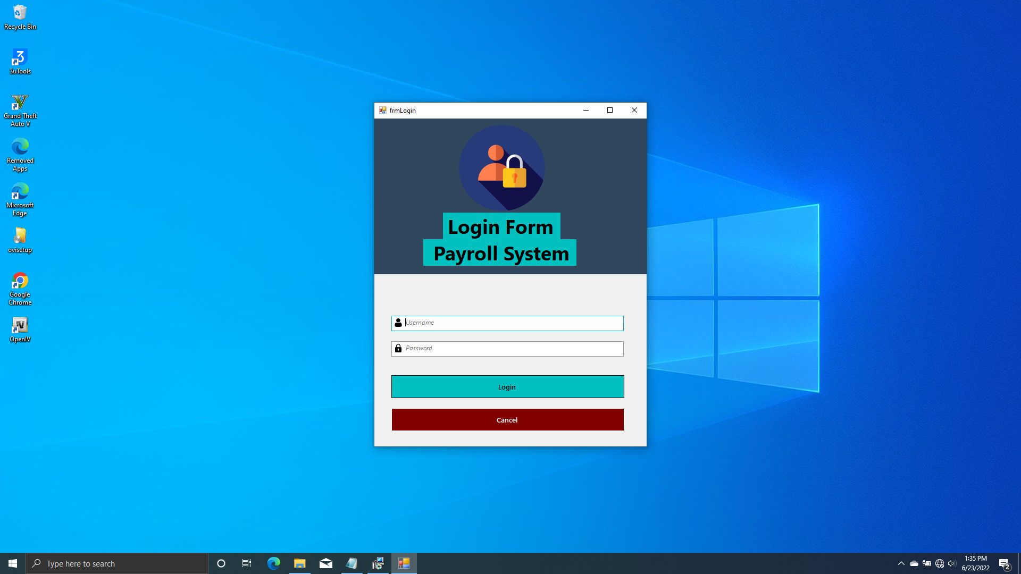Open the Windows Start menu
Image resolution: width=1021 pixels, height=574 pixels.
tap(13, 563)
